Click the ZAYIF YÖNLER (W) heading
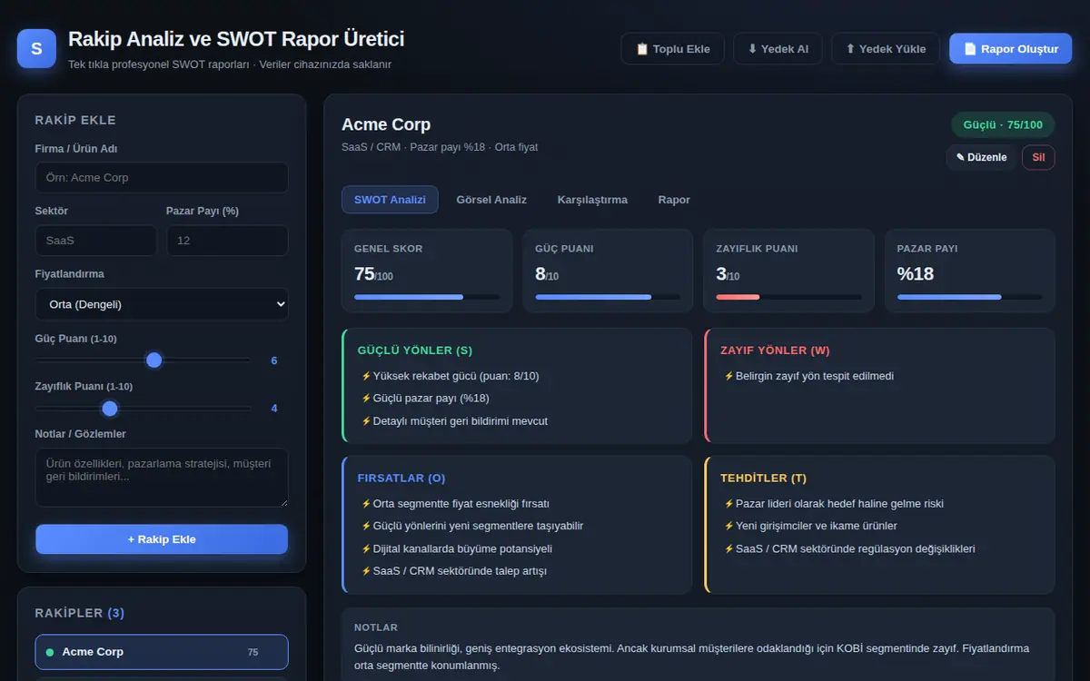 pos(775,350)
